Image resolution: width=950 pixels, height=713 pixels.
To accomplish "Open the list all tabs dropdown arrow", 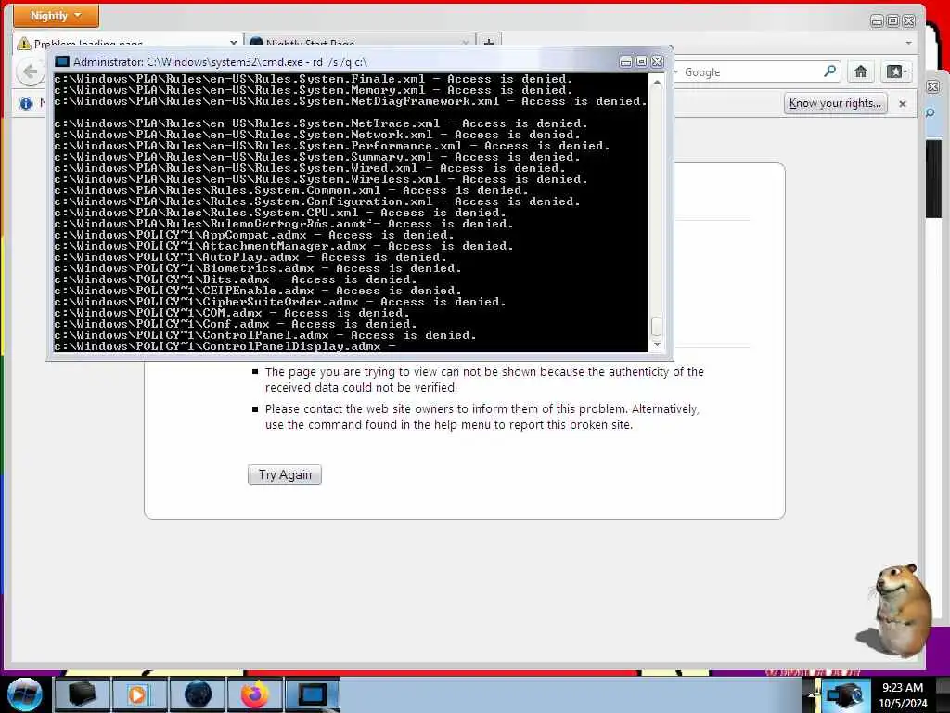I will pyautogui.click(x=908, y=43).
